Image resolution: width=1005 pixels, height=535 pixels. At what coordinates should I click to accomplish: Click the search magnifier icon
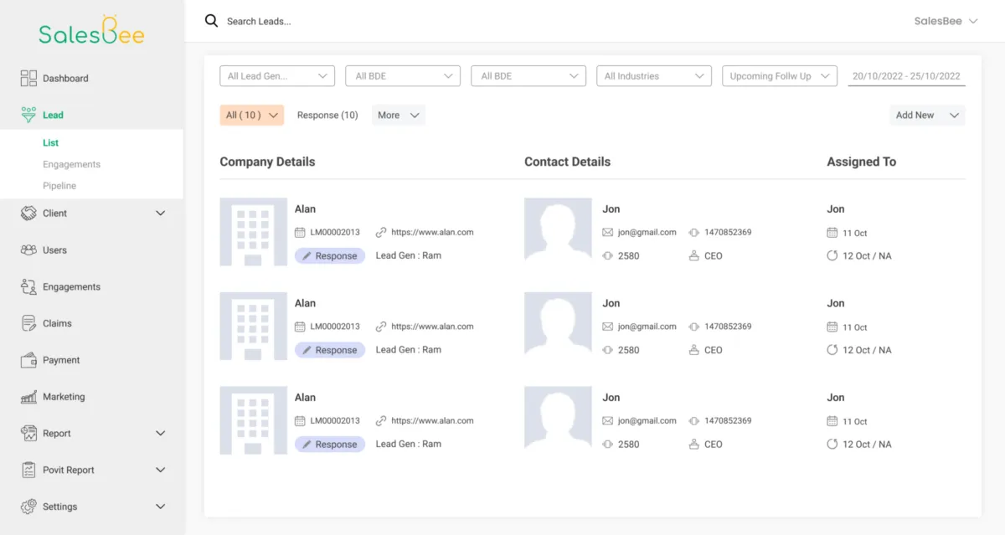coord(211,21)
